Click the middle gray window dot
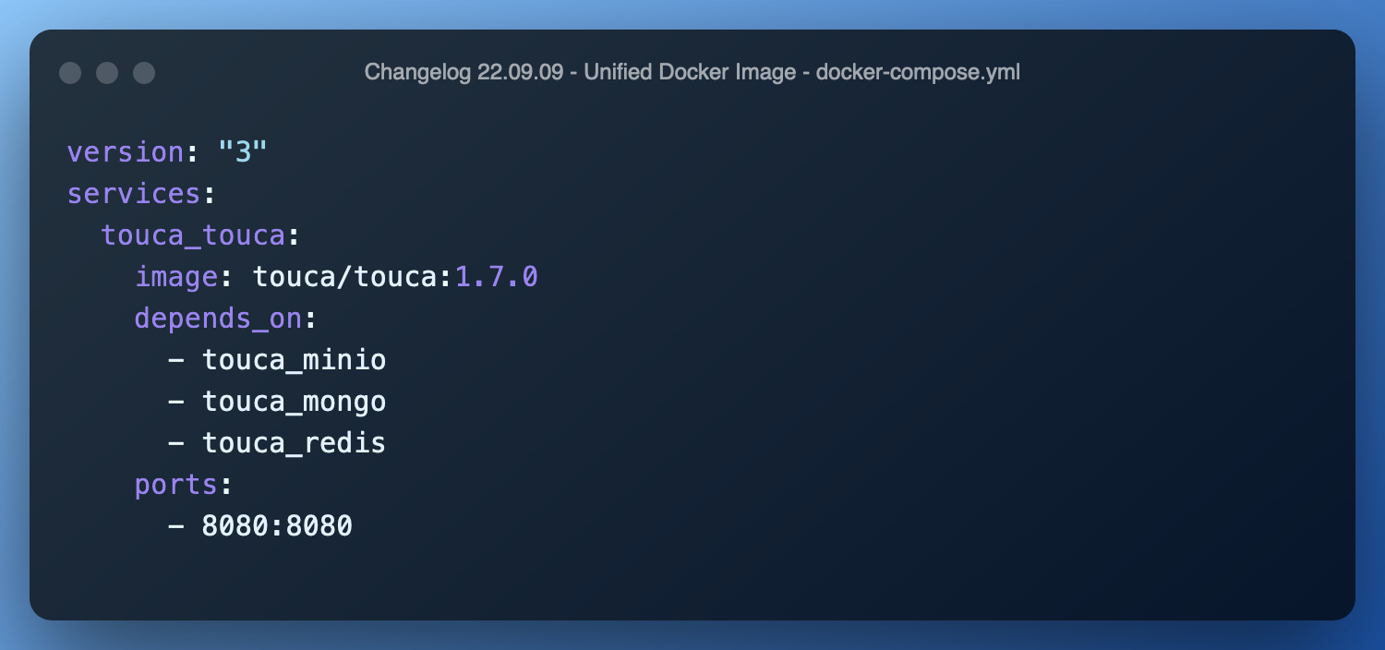 (107, 73)
